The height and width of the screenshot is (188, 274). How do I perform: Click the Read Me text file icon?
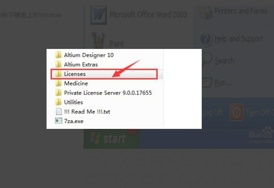(59, 112)
